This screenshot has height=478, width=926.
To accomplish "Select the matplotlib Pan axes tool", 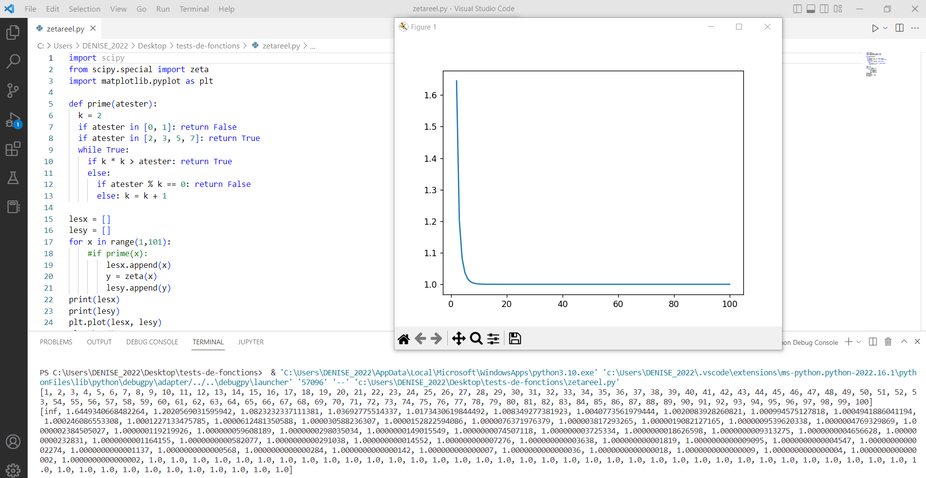I will 458,339.
